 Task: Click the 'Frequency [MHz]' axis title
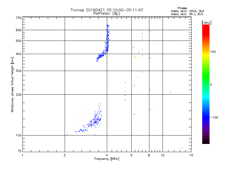107,159
